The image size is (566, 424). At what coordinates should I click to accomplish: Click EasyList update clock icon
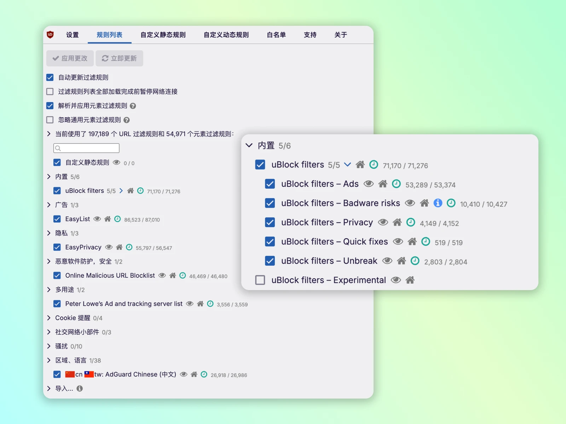(117, 219)
